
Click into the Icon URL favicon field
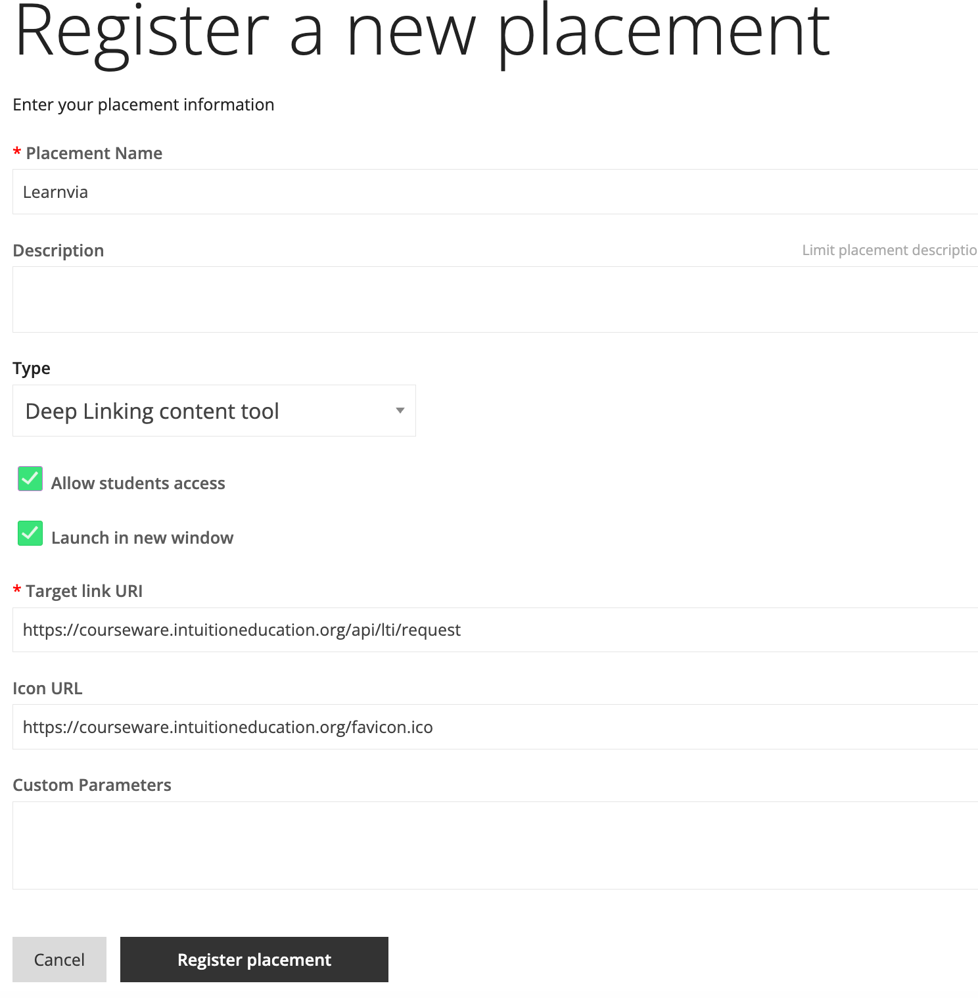(x=495, y=727)
